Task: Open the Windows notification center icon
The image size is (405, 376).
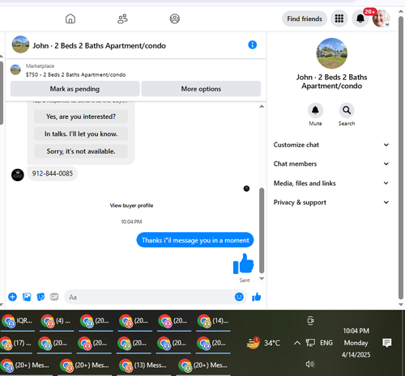Action: [x=387, y=343]
